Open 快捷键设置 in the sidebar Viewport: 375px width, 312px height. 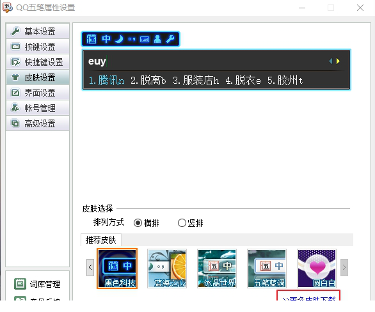(x=38, y=62)
